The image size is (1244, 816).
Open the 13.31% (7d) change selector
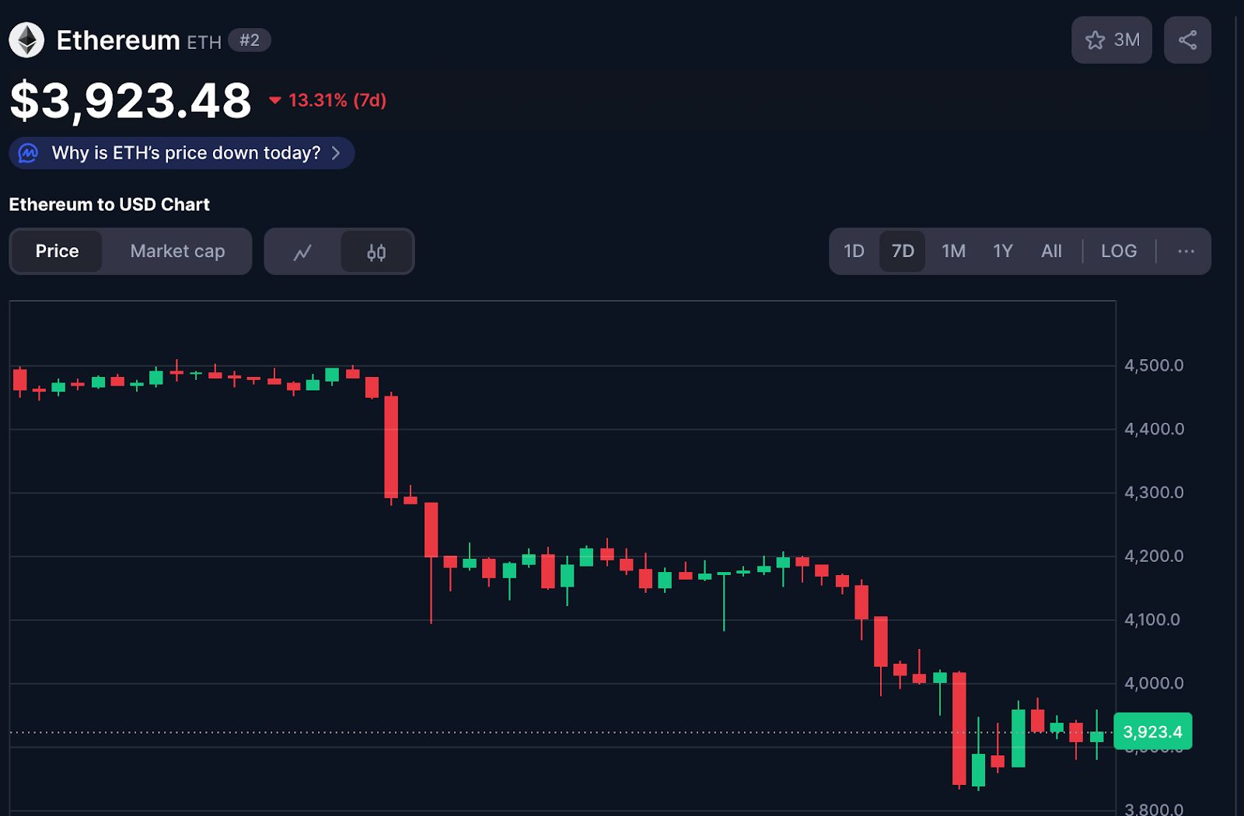(337, 100)
